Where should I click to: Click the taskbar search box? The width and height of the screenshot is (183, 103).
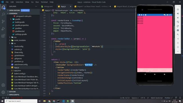[21, 101]
